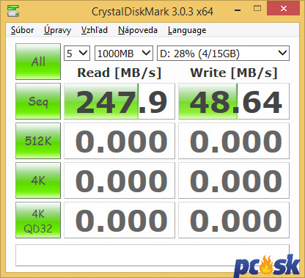Image resolution: width=305 pixels, height=278 pixels.
Task: Open the drive selector D: 28% (4/15GB)
Action: coord(223,54)
